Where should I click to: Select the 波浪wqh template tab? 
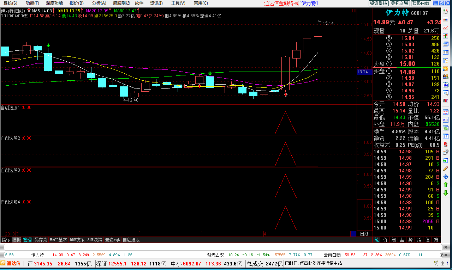point(113,240)
